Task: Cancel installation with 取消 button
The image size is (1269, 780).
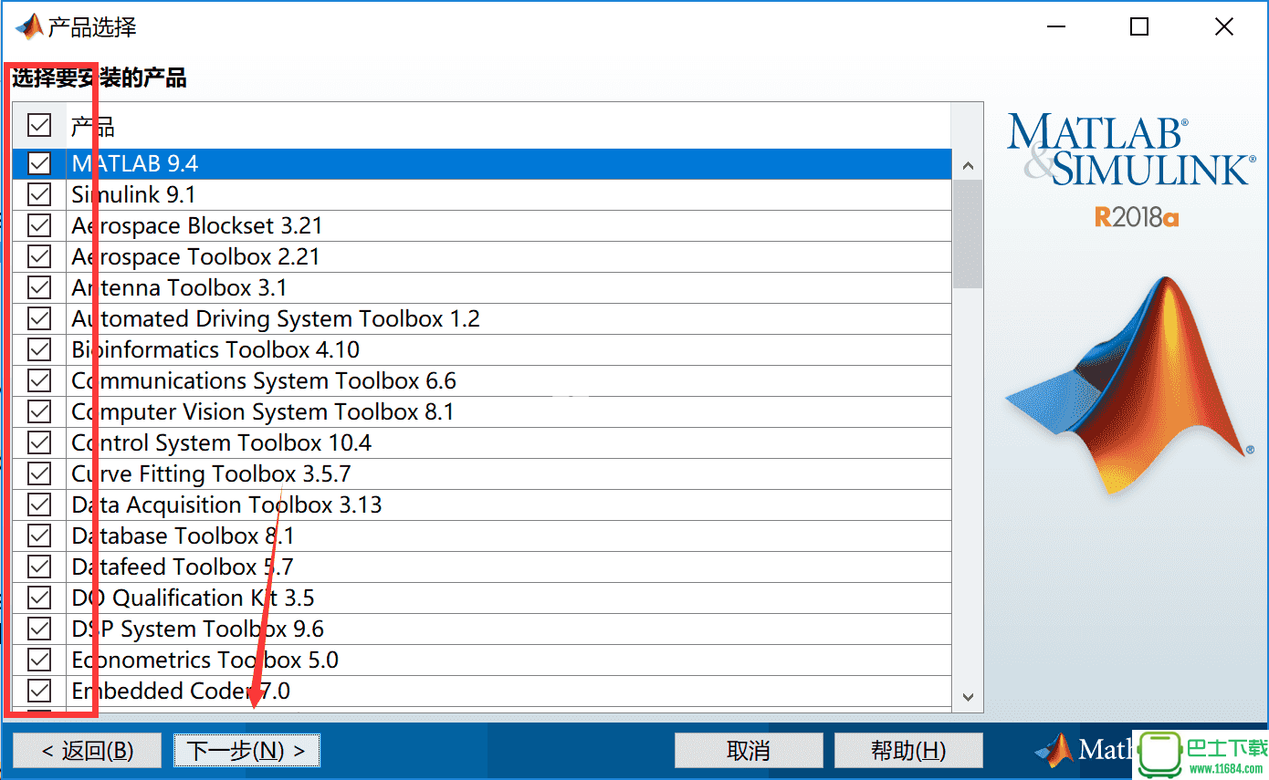Action: click(749, 751)
